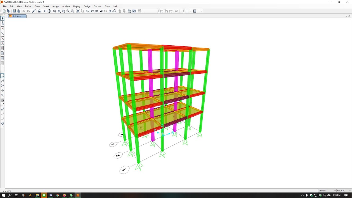Run analysis with the play arrow
352x198 pixels.
[45, 11]
